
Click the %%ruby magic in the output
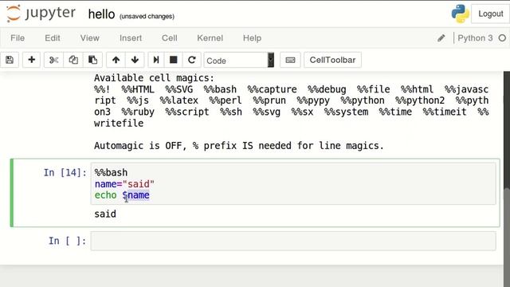click(138, 112)
